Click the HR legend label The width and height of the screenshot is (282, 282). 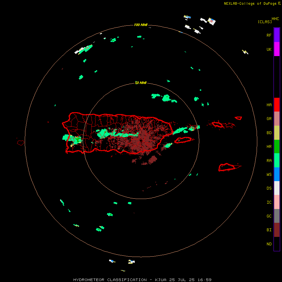[x=269, y=147]
